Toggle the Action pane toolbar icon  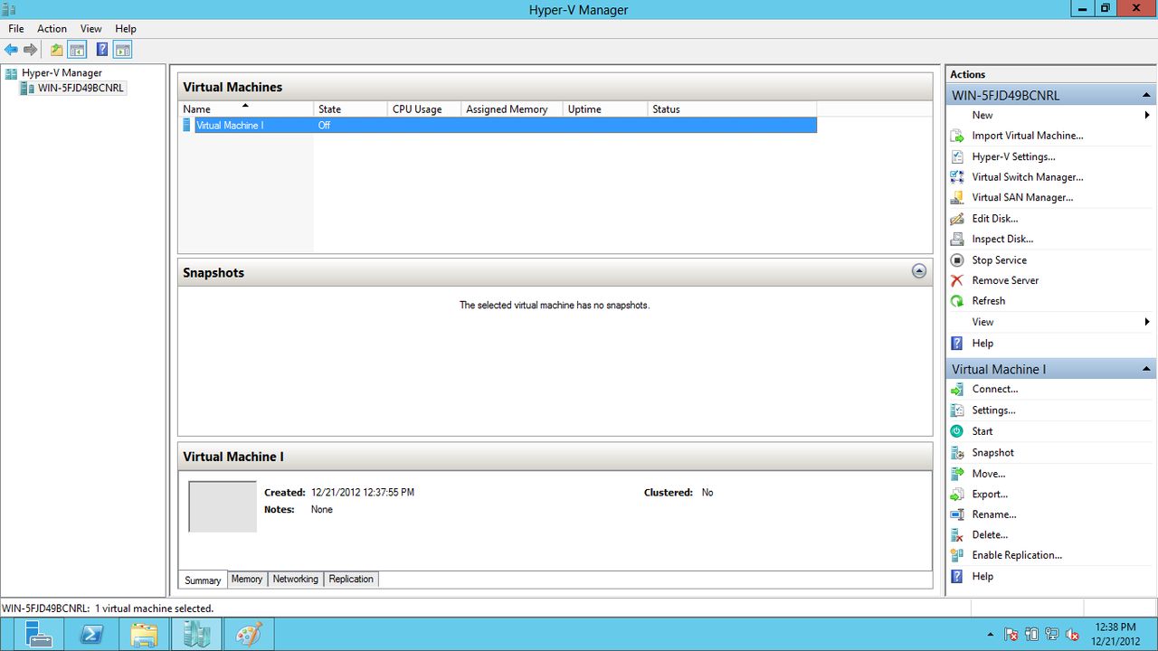[x=123, y=50]
